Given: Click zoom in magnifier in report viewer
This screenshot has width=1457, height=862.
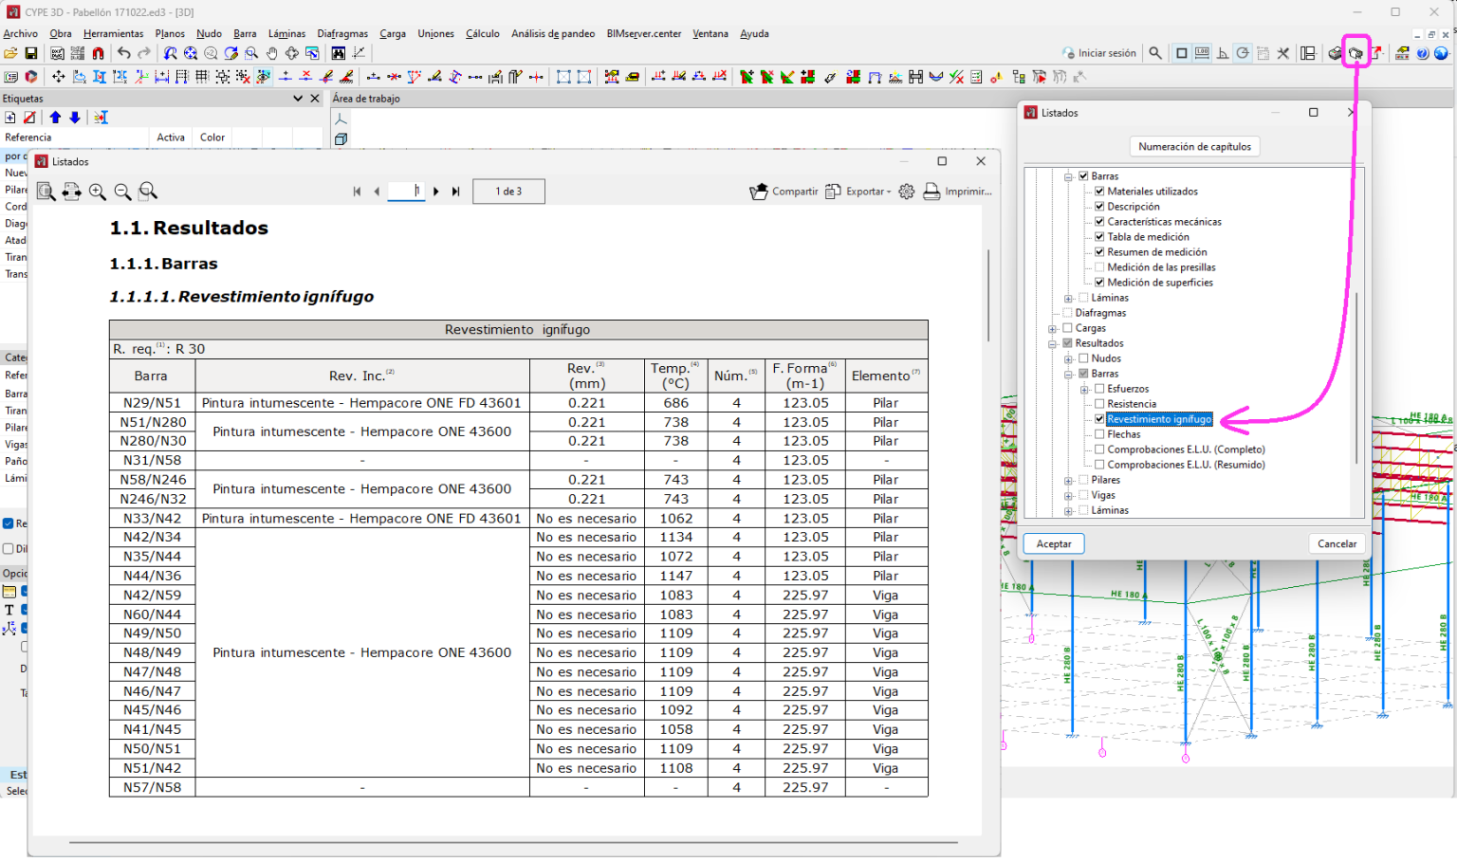Looking at the screenshot, I should click(x=98, y=192).
